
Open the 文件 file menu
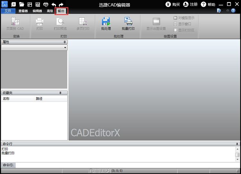8,11
